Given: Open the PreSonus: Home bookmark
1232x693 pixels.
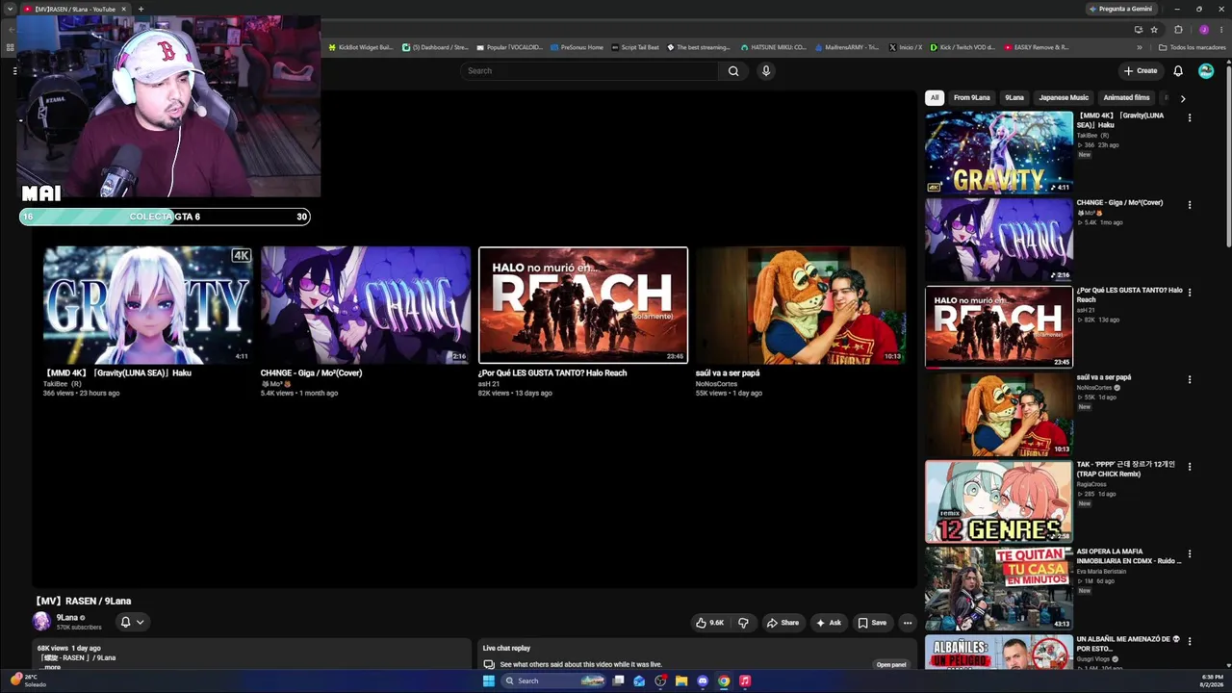Looking at the screenshot, I should pyautogui.click(x=577, y=47).
